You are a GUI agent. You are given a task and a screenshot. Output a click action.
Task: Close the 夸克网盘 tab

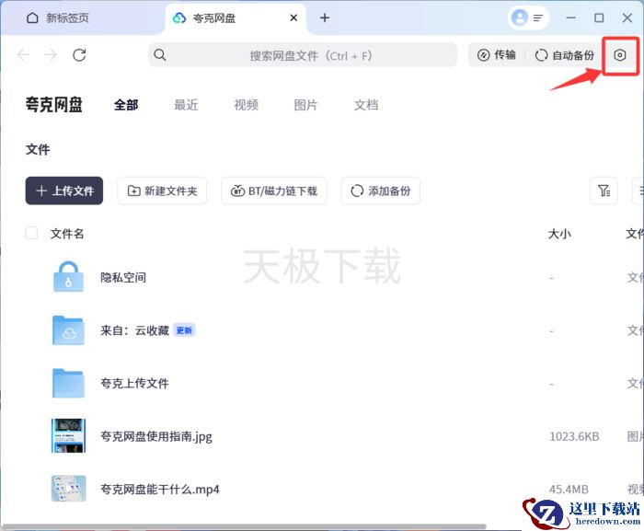(293, 17)
